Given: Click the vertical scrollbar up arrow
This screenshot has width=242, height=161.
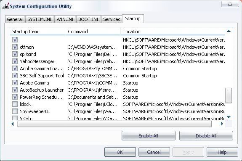Looking at the screenshot, I should click(x=229, y=31).
